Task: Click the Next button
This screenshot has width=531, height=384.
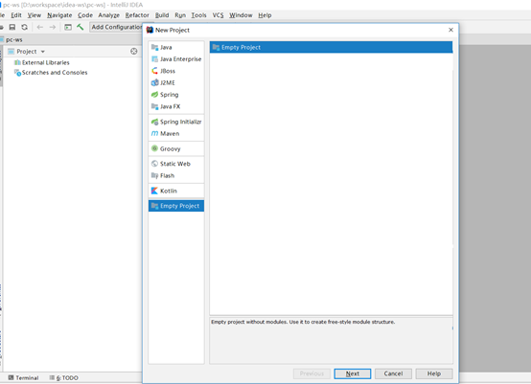Action: pyautogui.click(x=352, y=373)
